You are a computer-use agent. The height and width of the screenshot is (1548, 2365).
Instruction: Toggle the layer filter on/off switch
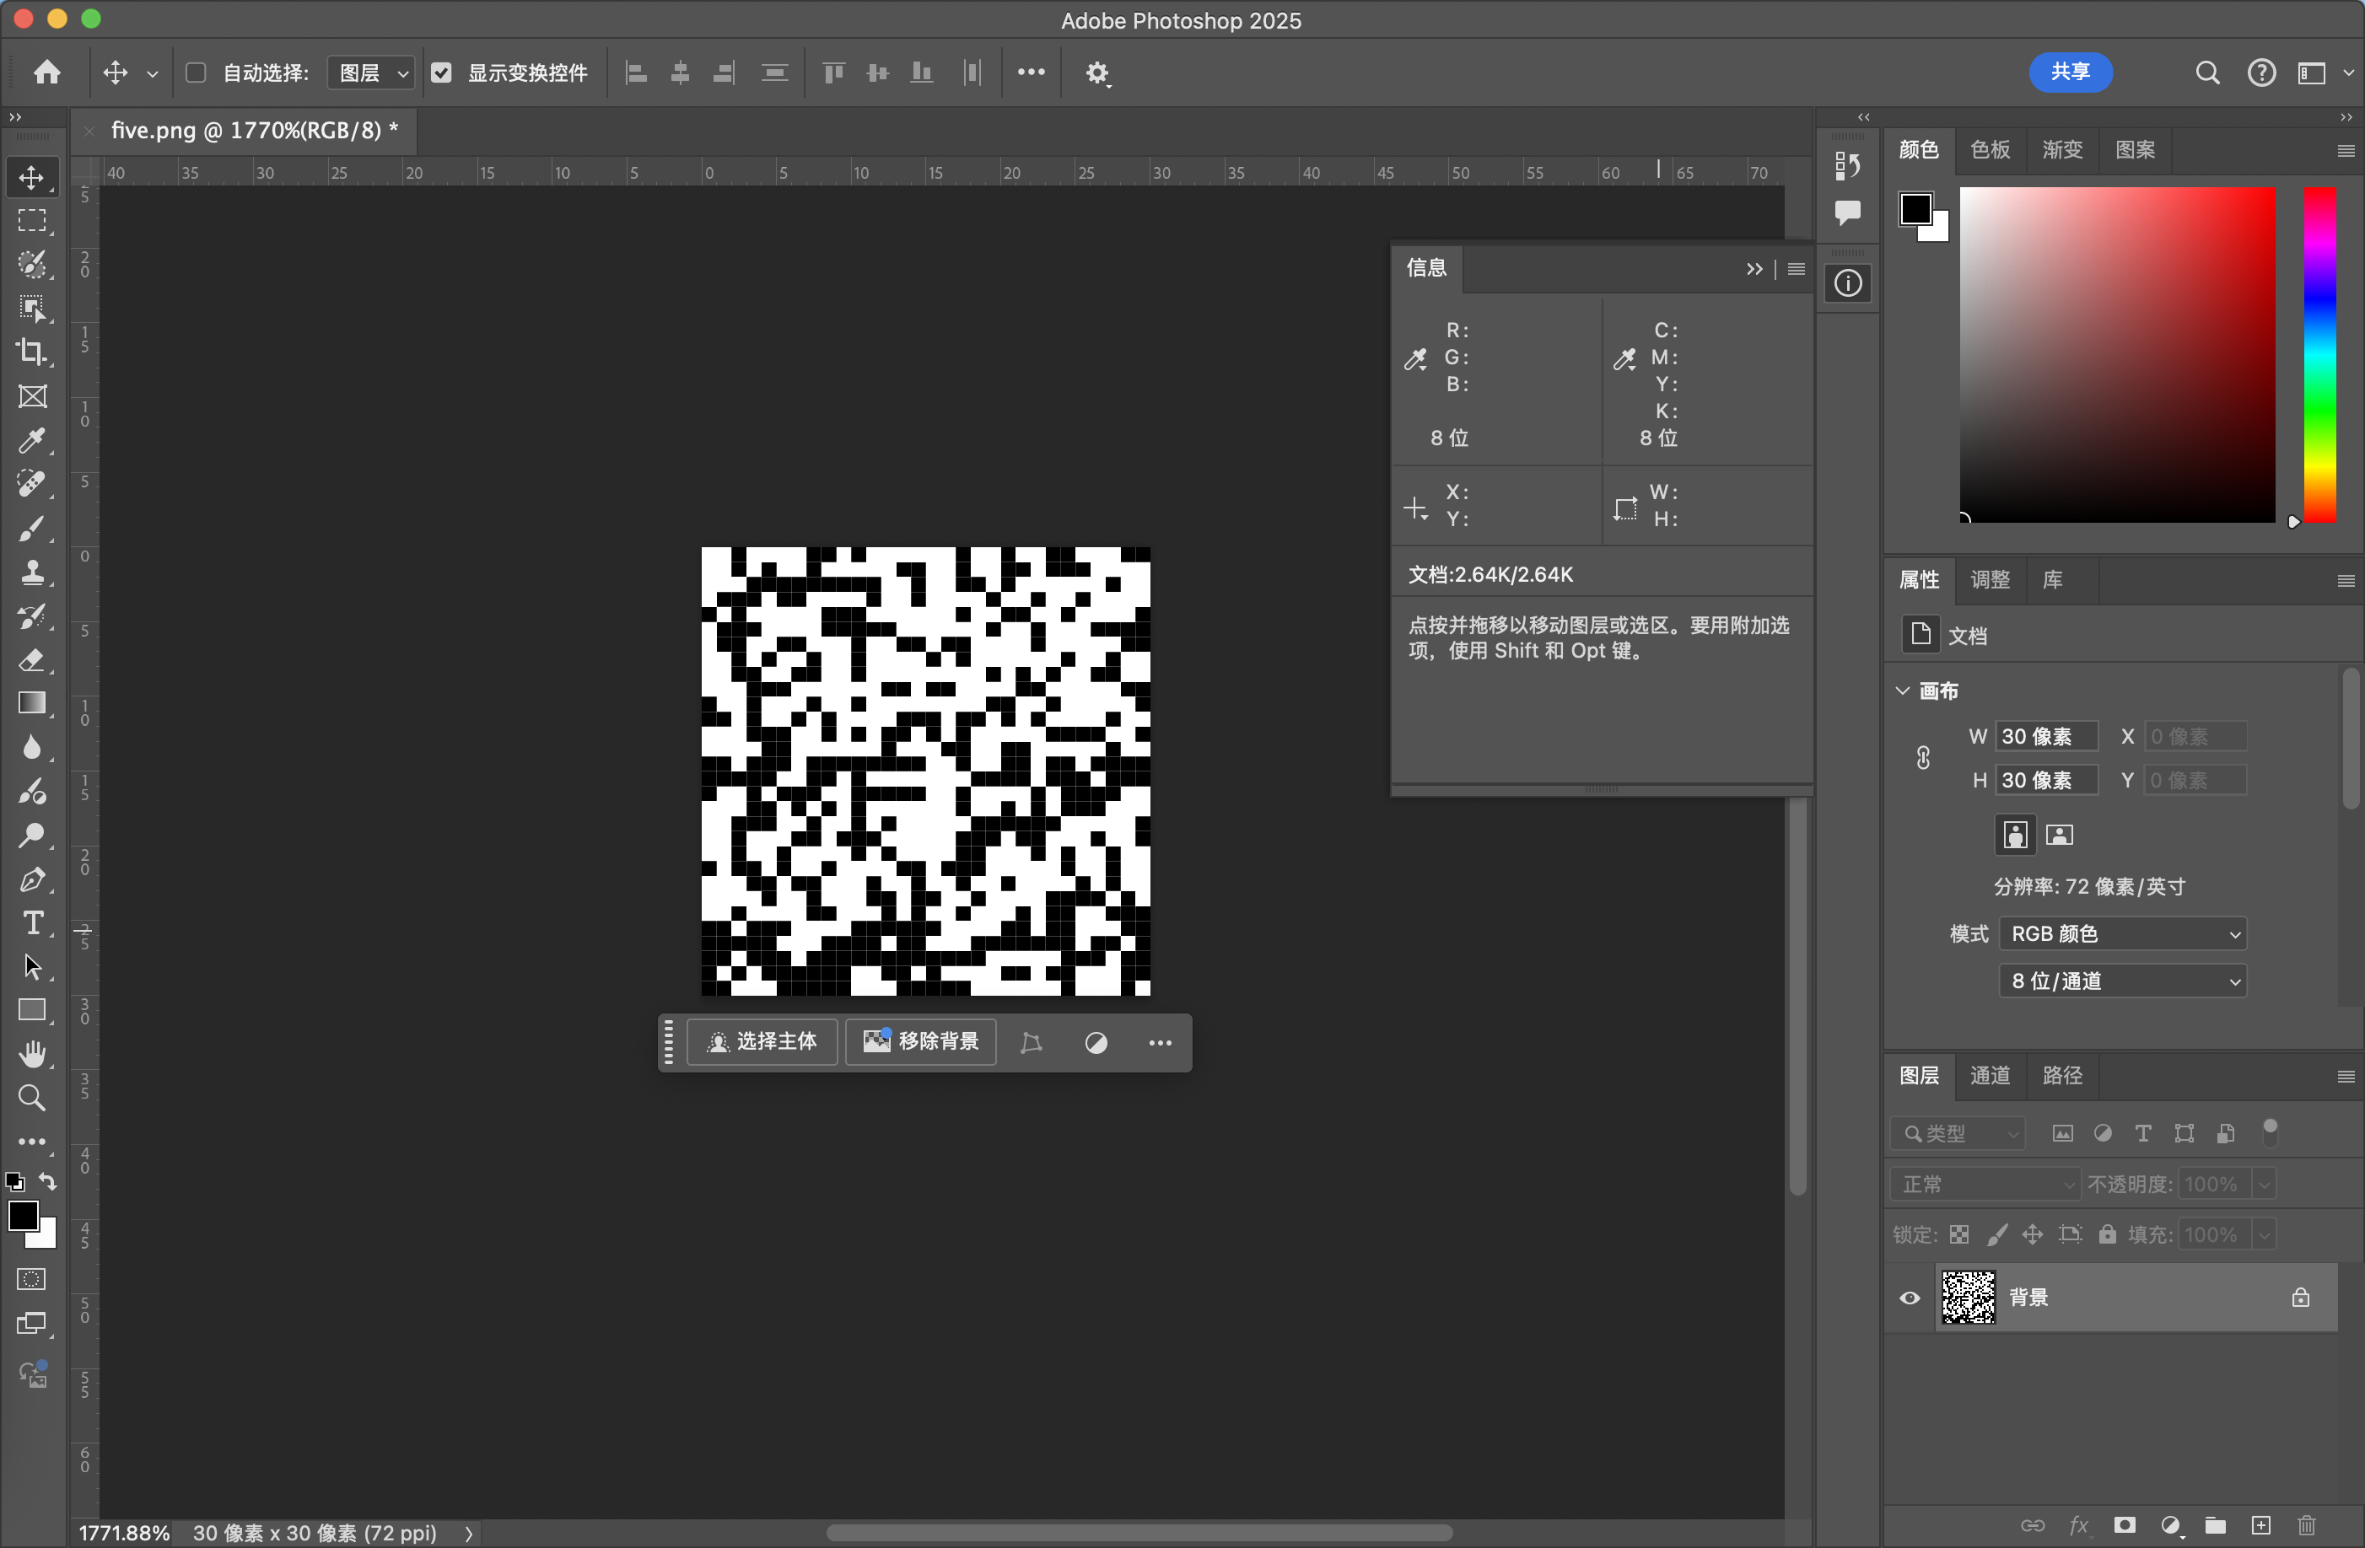click(2270, 1131)
